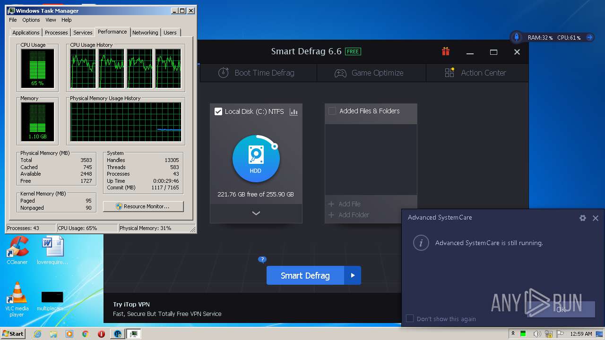Open Smart Defrag mode dropdown arrow
This screenshot has width=605, height=340.
coord(353,275)
